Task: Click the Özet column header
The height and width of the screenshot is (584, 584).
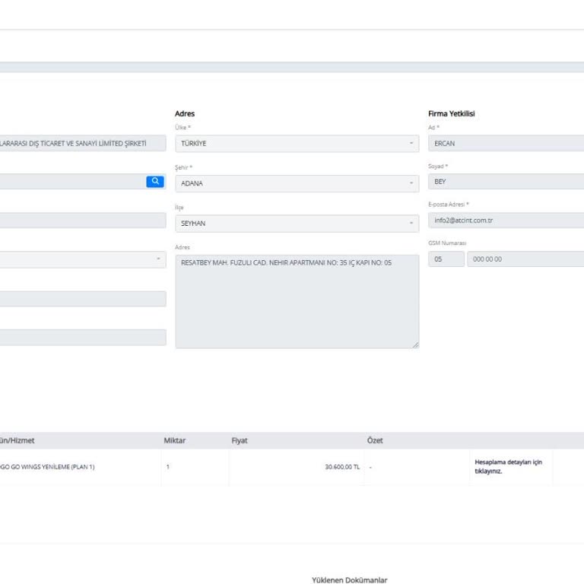Action: coord(375,441)
